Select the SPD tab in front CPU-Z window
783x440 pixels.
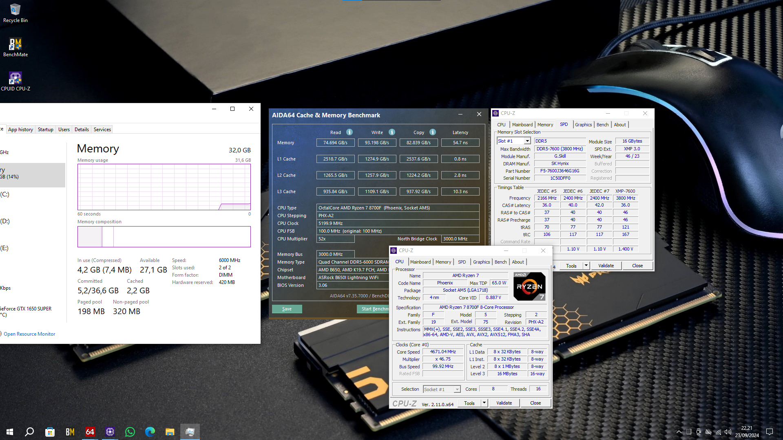[462, 262]
